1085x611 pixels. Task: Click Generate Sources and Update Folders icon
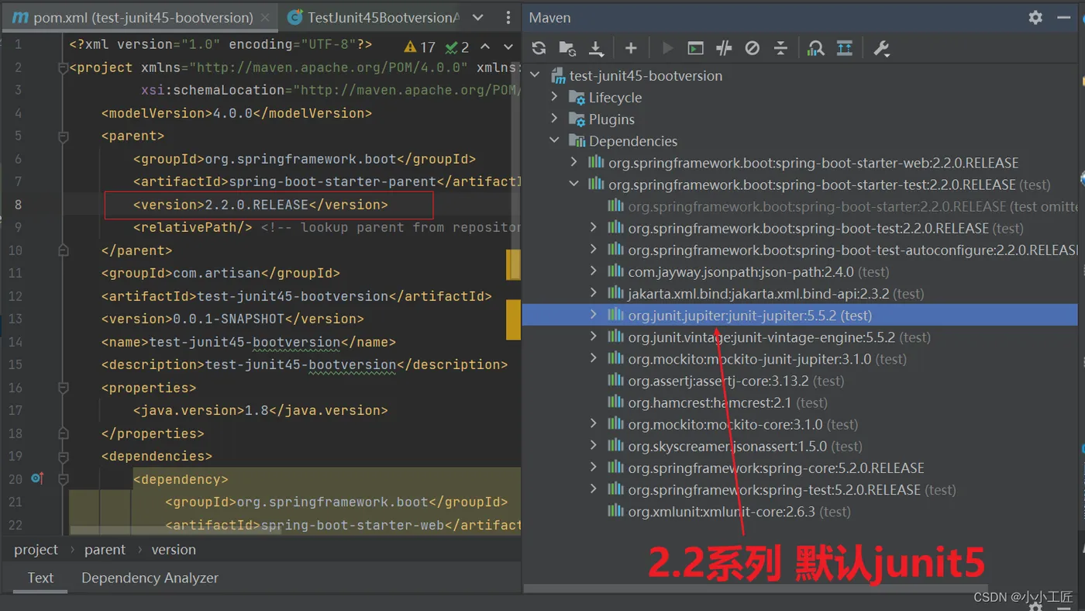567,48
